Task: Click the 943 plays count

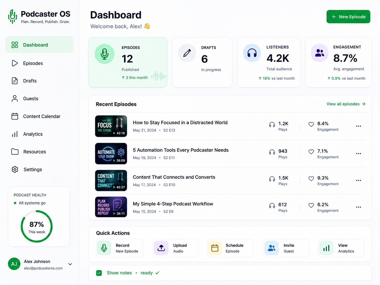Action: [x=283, y=151]
